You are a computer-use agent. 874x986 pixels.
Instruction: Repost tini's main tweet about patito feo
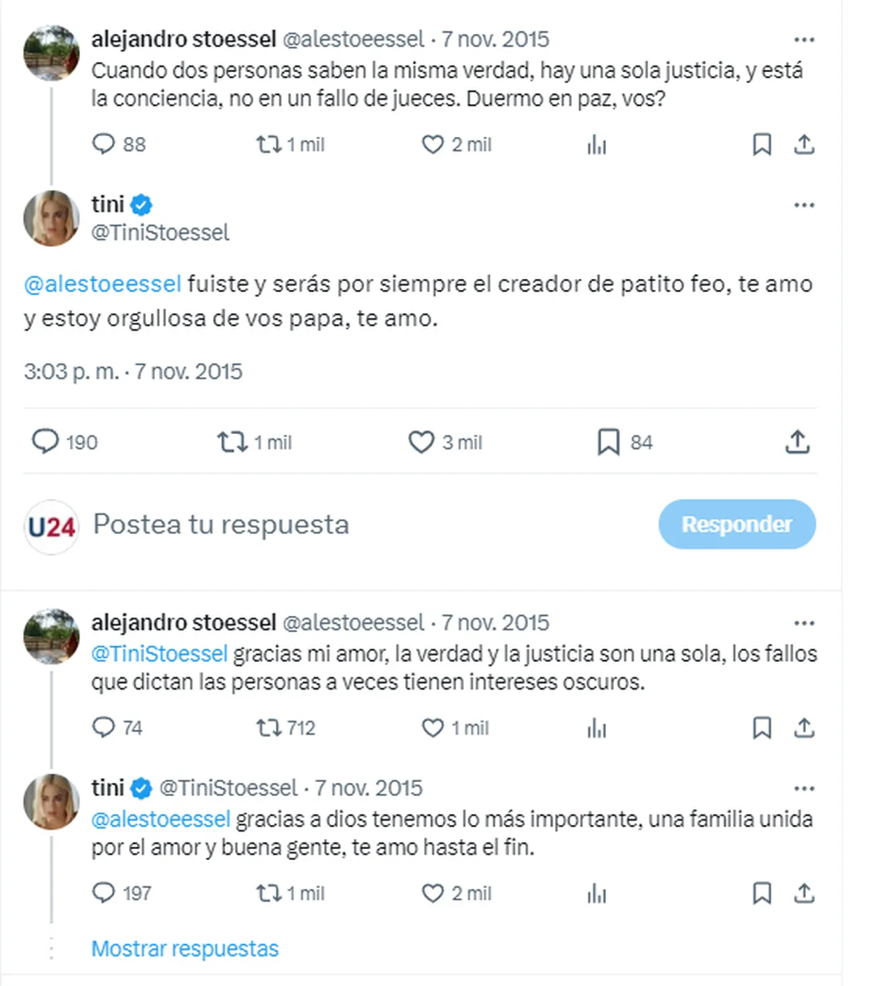[x=233, y=442]
